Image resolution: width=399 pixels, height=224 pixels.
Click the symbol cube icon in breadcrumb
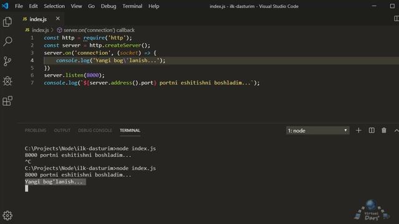(59, 30)
